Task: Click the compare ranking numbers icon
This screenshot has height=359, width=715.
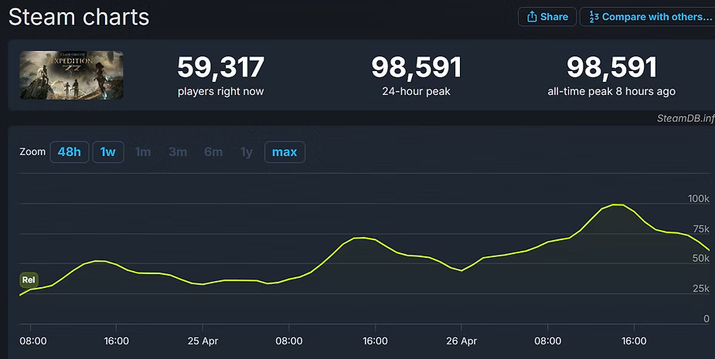Action: (594, 17)
